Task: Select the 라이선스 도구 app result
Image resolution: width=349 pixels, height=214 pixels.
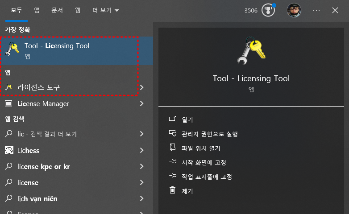Action: pyautogui.click(x=77, y=87)
